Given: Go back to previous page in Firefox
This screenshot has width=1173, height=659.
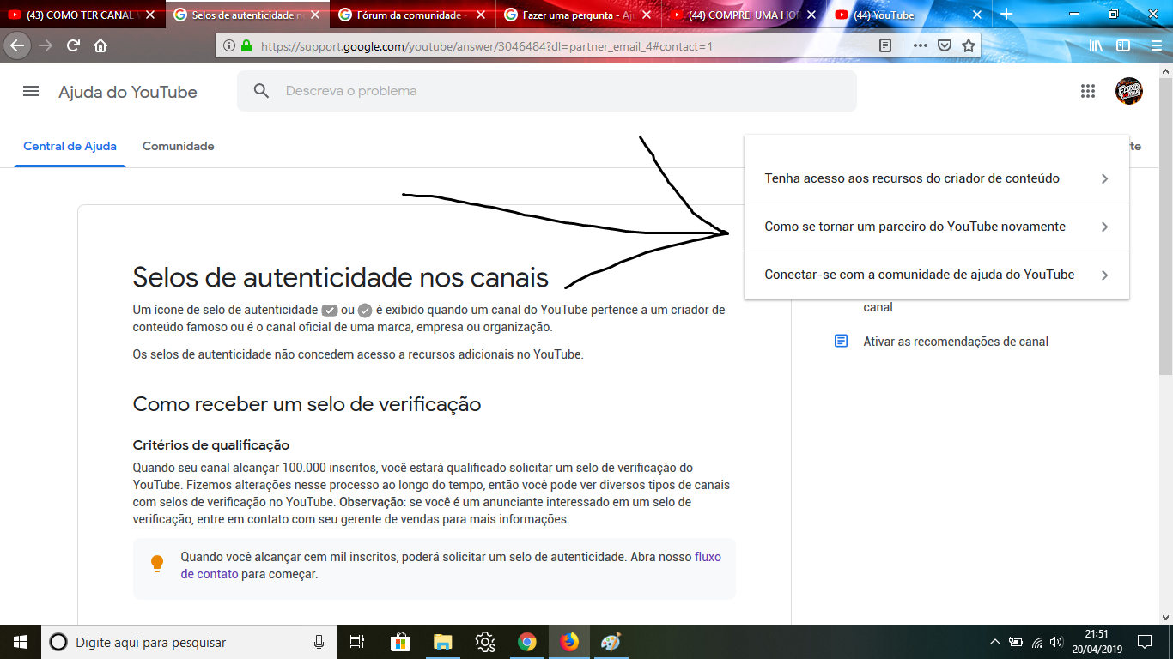Looking at the screenshot, I should 17,45.
